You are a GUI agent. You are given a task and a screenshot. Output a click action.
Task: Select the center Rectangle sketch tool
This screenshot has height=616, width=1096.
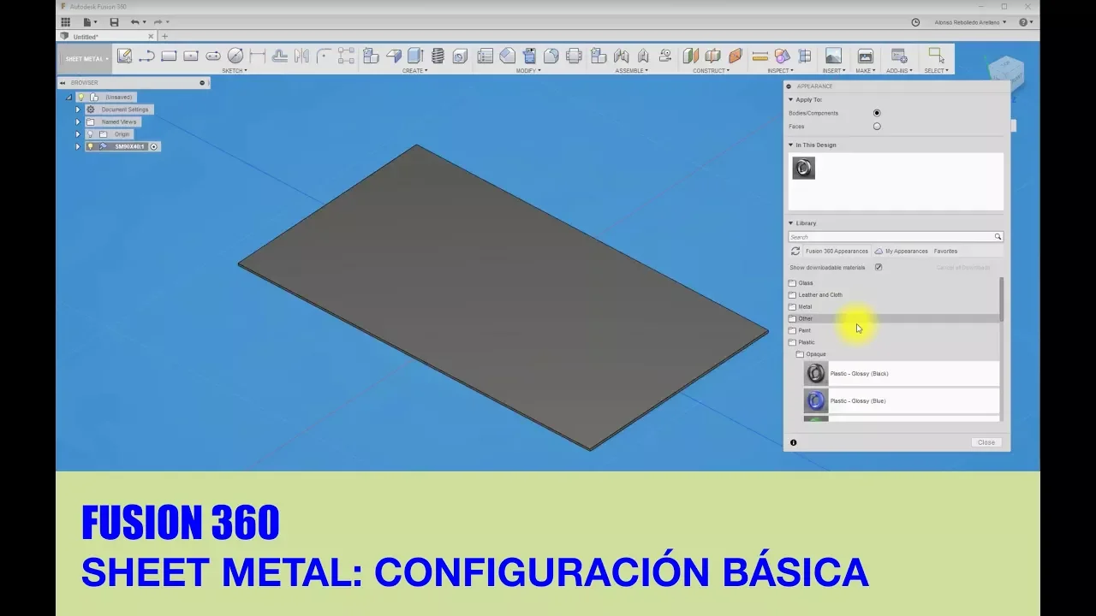point(191,56)
